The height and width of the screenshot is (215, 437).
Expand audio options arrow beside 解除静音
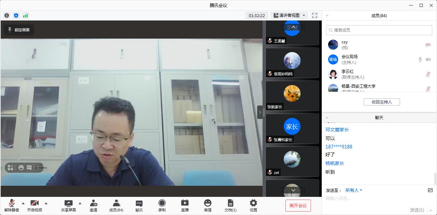pos(23,203)
